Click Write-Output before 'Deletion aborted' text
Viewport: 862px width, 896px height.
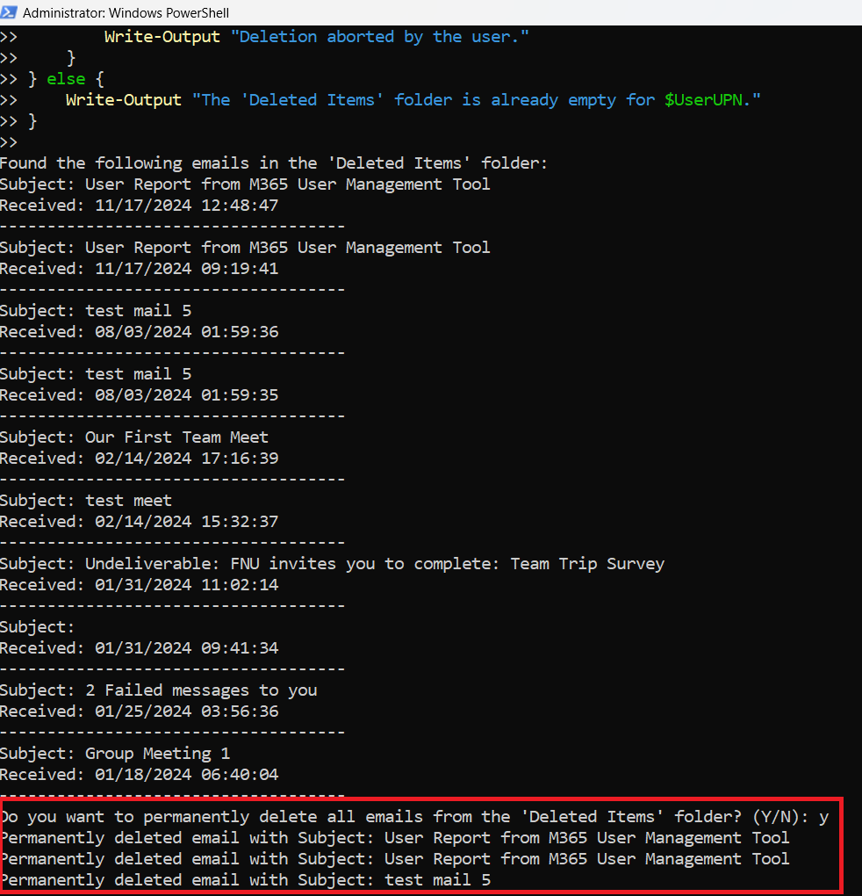pos(162,37)
